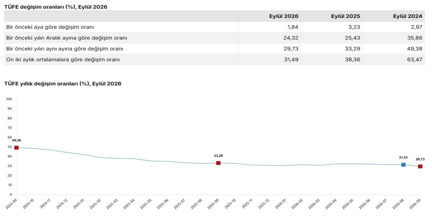Click the 2024-12 x-axis label
Screen dimensions: 432x216
tap(62, 204)
